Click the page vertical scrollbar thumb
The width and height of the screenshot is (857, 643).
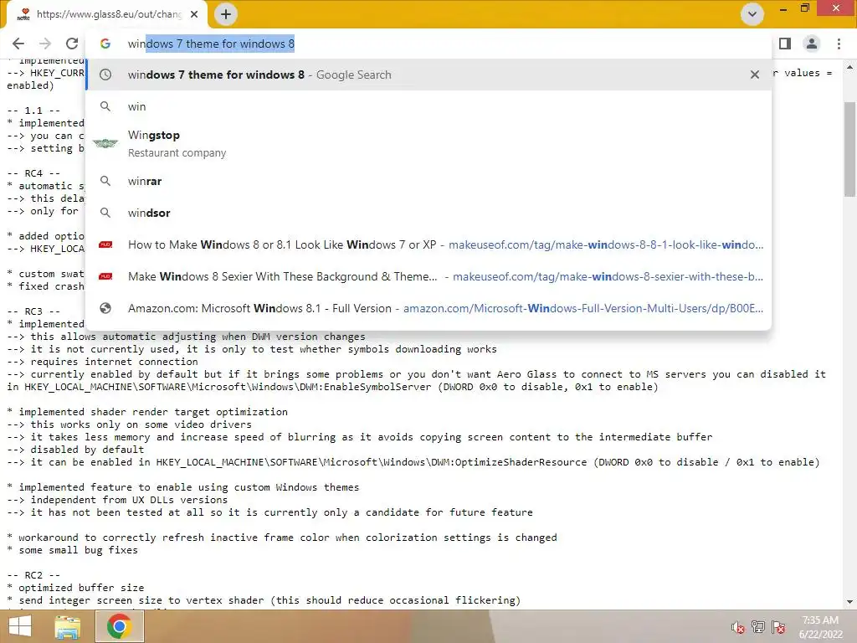[849, 149]
